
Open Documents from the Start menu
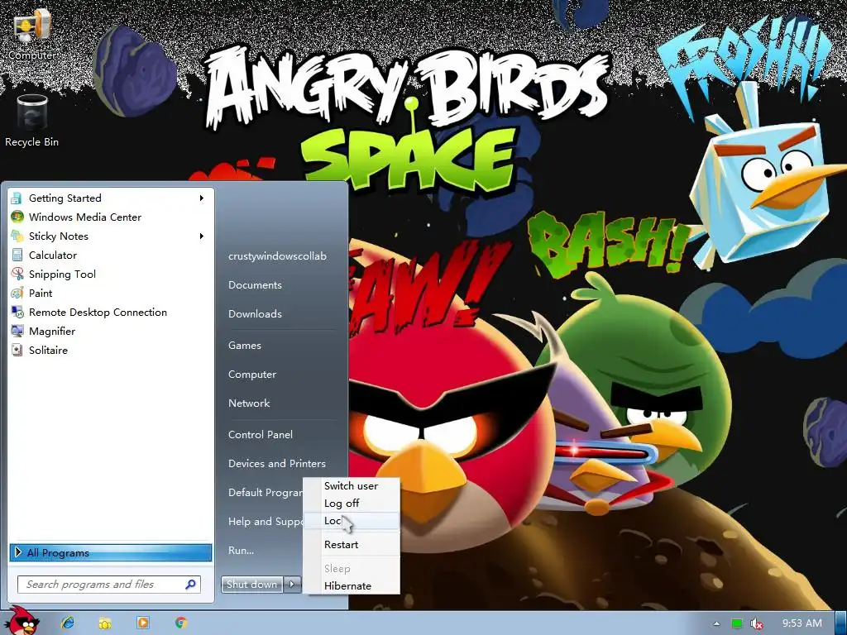(255, 284)
